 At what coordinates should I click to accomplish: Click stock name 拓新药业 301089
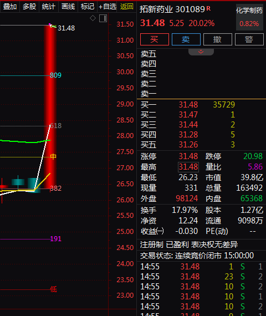[172, 9]
